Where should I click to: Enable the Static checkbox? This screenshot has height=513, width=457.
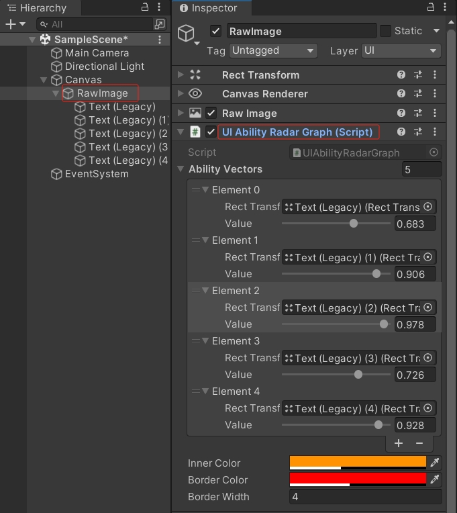point(385,31)
